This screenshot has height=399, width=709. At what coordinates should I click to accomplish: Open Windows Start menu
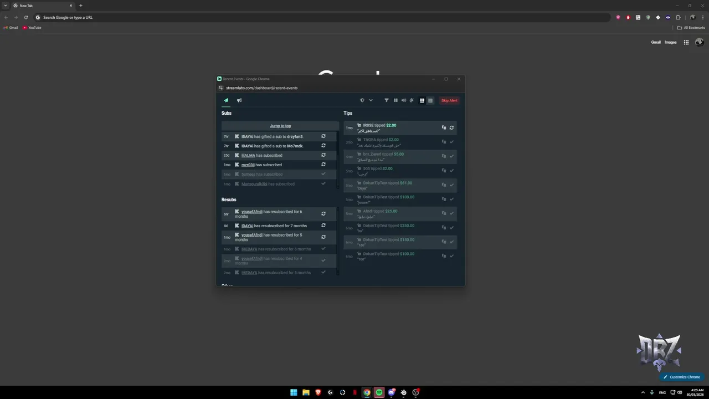(294, 392)
